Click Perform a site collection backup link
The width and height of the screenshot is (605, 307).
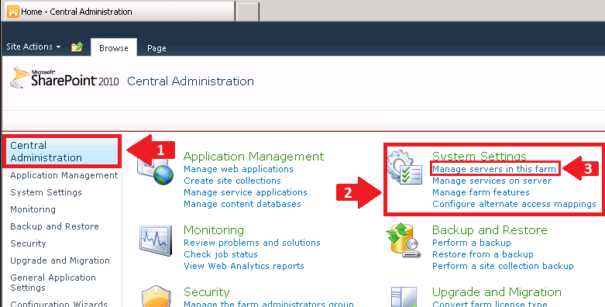(x=503, y=266)
